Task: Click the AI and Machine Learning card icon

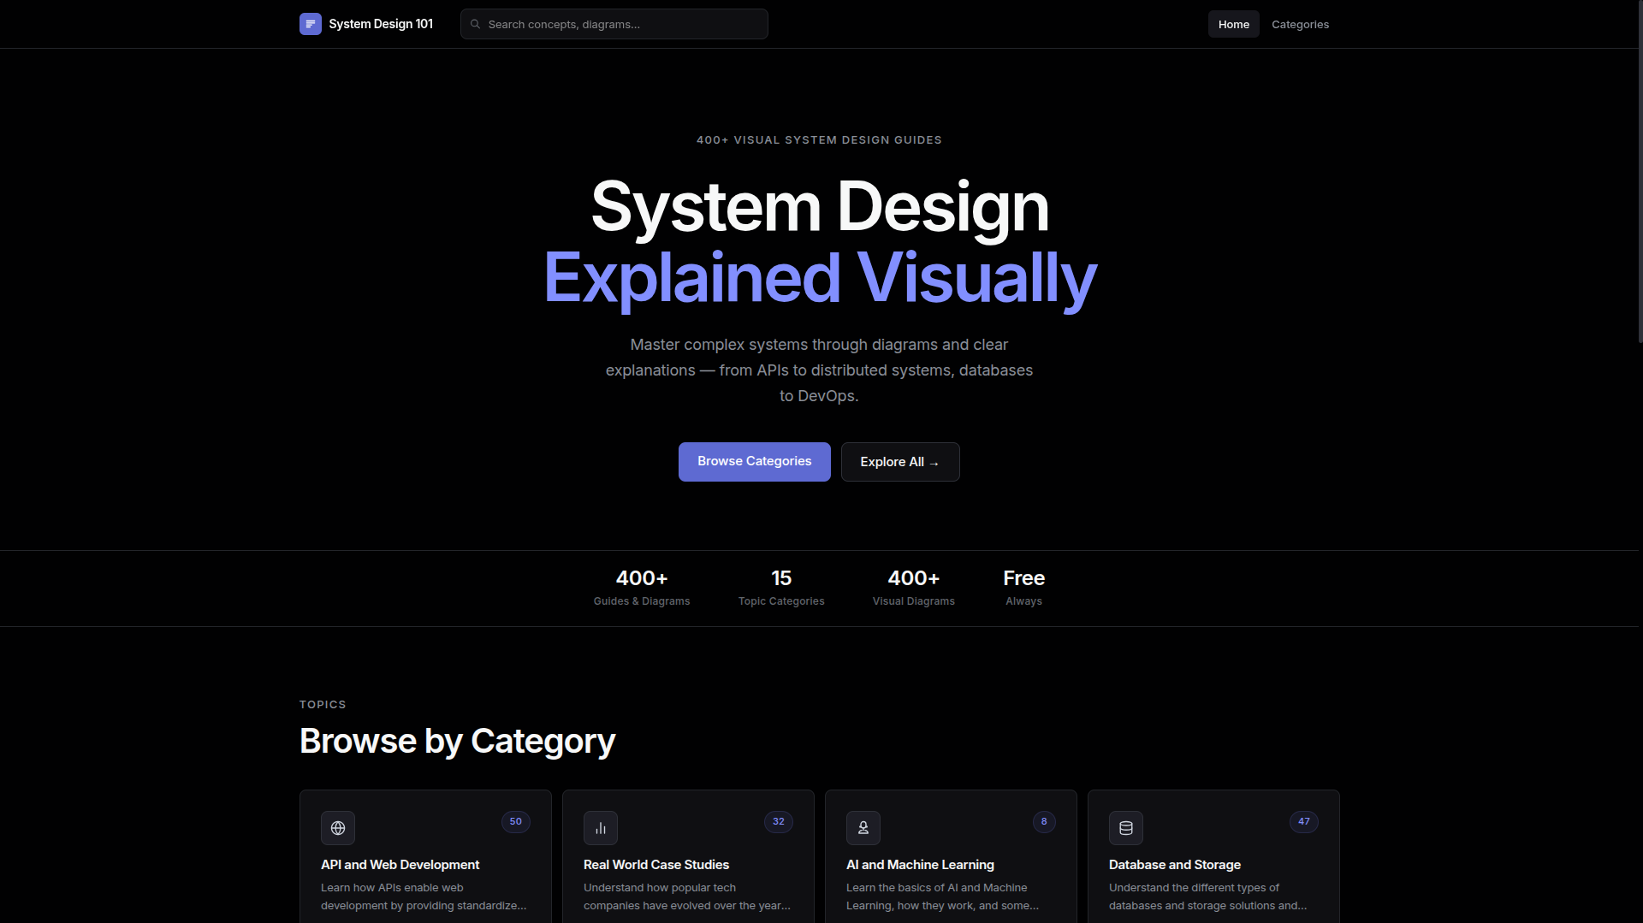Action: point(863,828)
